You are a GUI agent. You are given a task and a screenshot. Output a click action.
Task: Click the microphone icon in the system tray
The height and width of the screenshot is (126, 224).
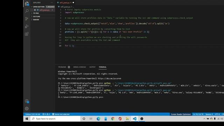click(x=215, y=119)
